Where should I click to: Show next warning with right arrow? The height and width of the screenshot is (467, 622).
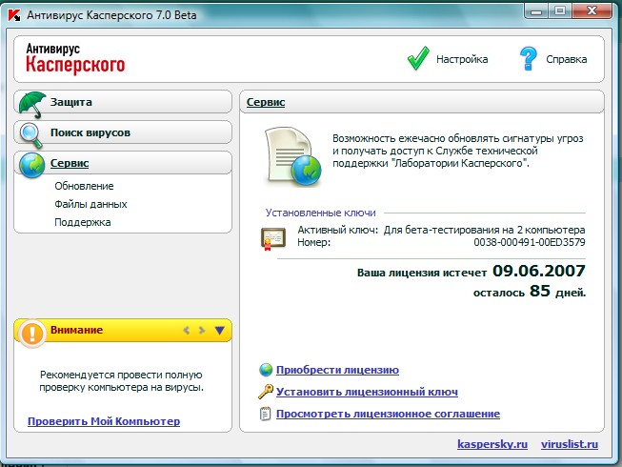[x=202, y=330]
